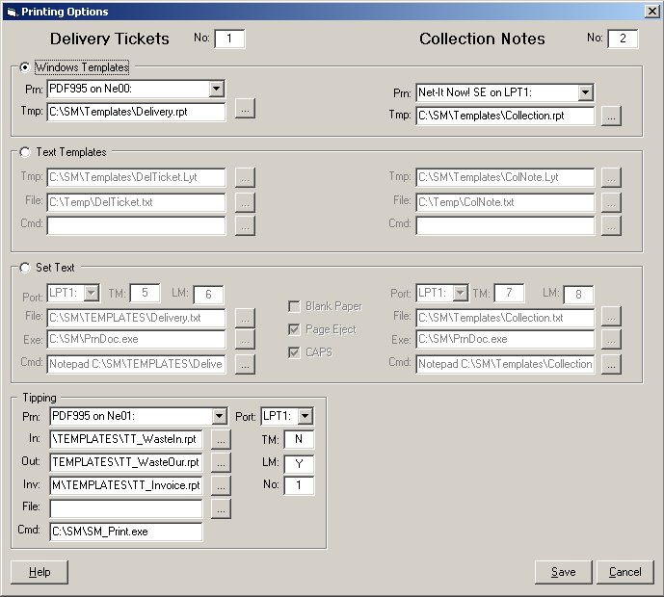
Task: Open the Tipping printer dropdown PDF995 on Ne01
Action: coord(219,416)
